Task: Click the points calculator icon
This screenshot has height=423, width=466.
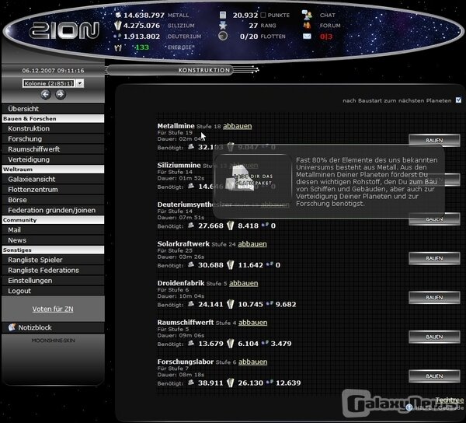Action: pyautogui.click(x=223, y=15)
